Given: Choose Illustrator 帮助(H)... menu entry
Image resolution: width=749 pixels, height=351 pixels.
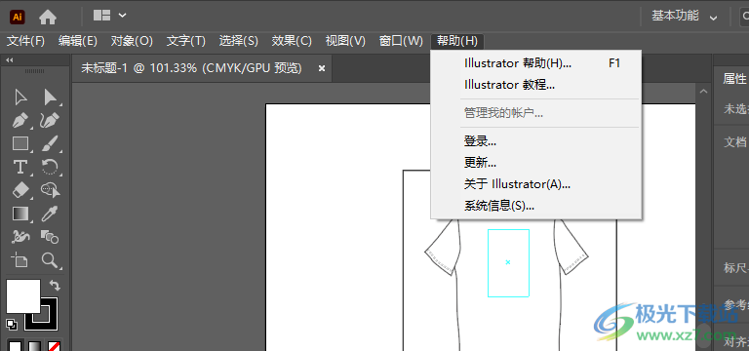Looking at the screenshot, I should click(x=536, y=63).
